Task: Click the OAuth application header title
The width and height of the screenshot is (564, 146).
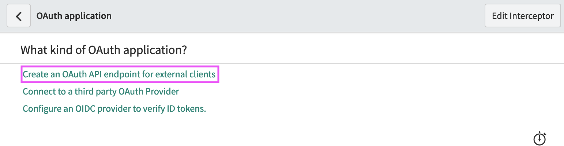Action: pyautogui.click(x=74, y=16)
